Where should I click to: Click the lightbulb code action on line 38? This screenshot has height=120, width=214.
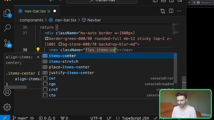pyautogui.click(x=38, y=50)
